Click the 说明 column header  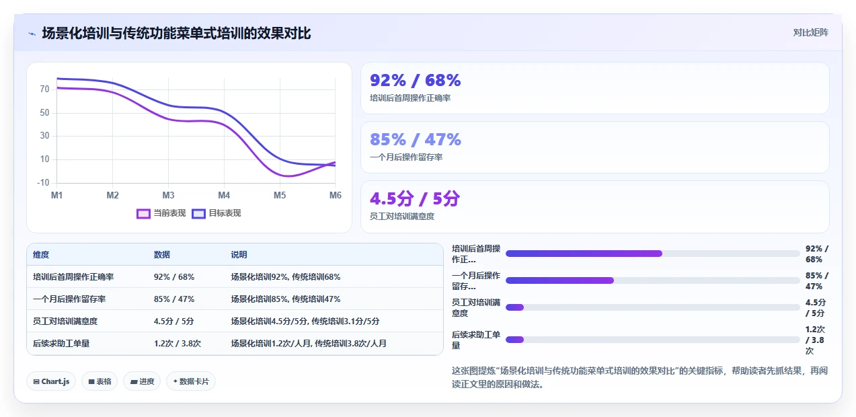tap(239, 255)
